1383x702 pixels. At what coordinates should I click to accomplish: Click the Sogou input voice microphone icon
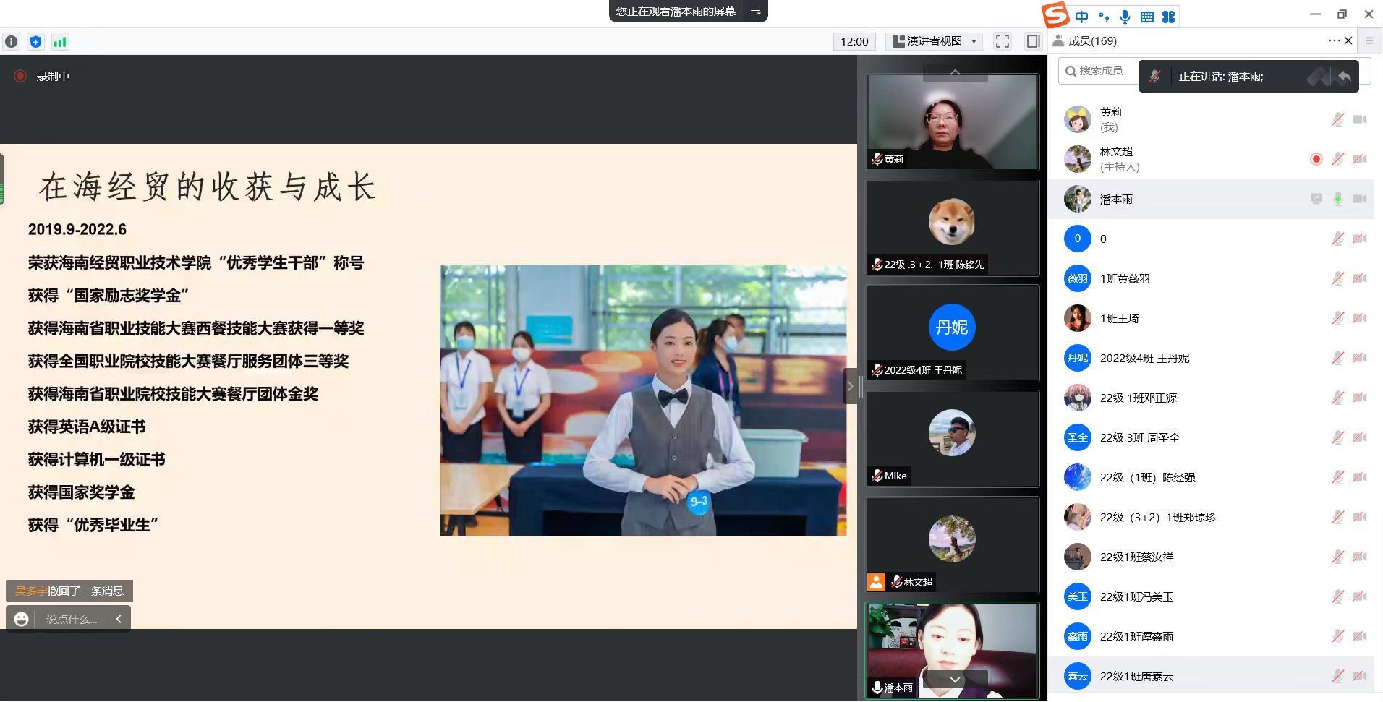pyautogui.click(x=1125, y=17)
